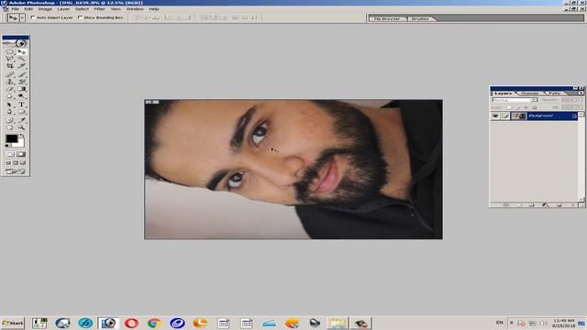
Task: Select the Pen tool
Action: (10, 112)
